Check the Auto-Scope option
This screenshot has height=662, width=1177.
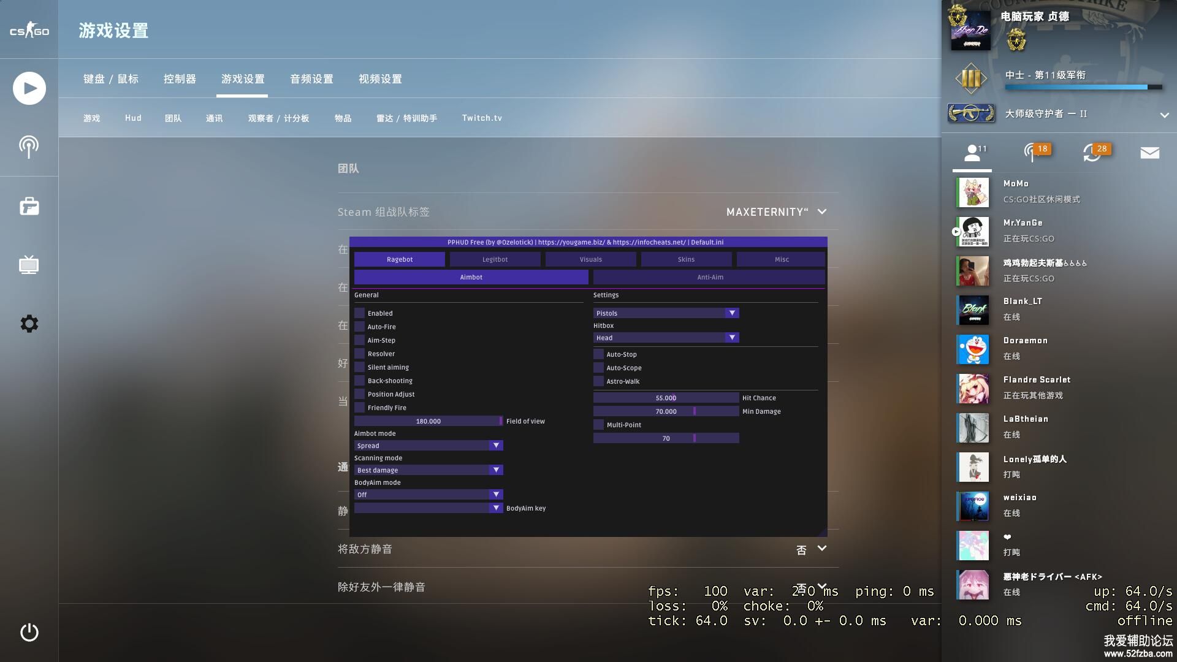click(599, 368)
